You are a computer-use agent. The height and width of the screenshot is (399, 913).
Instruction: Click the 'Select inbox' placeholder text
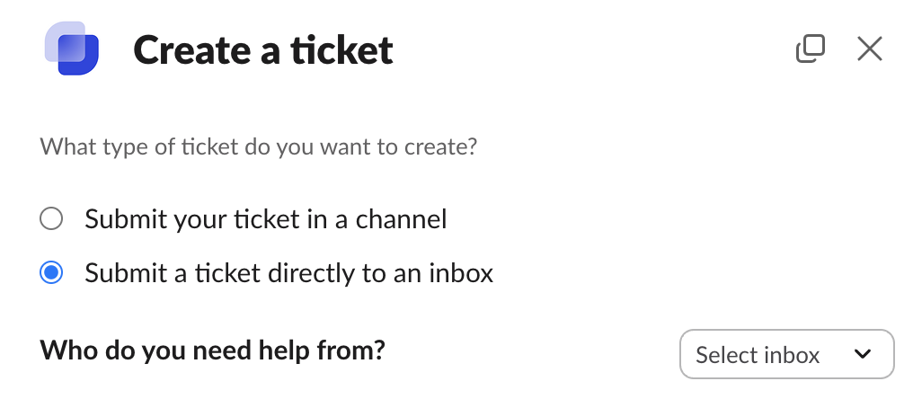[x=758, y=355]
